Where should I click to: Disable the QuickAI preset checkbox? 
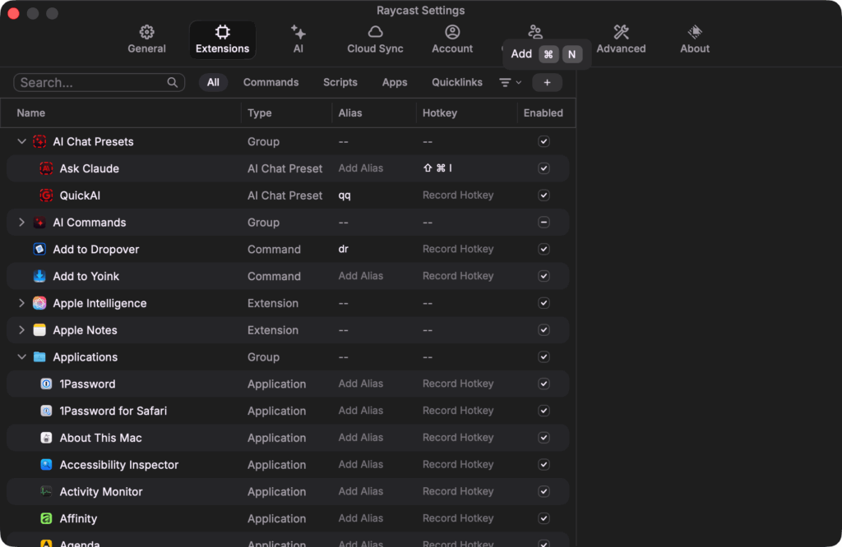(x=544, y=195)
